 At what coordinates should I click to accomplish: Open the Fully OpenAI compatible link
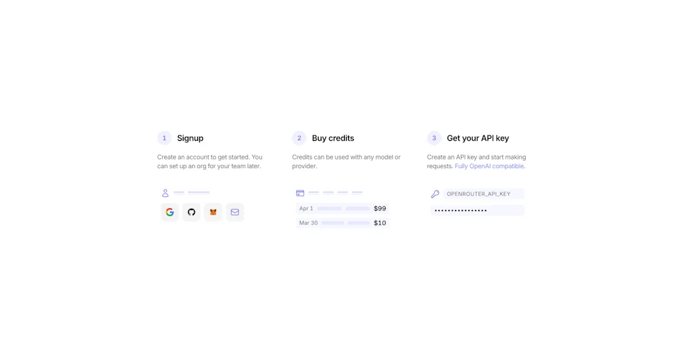489,166
